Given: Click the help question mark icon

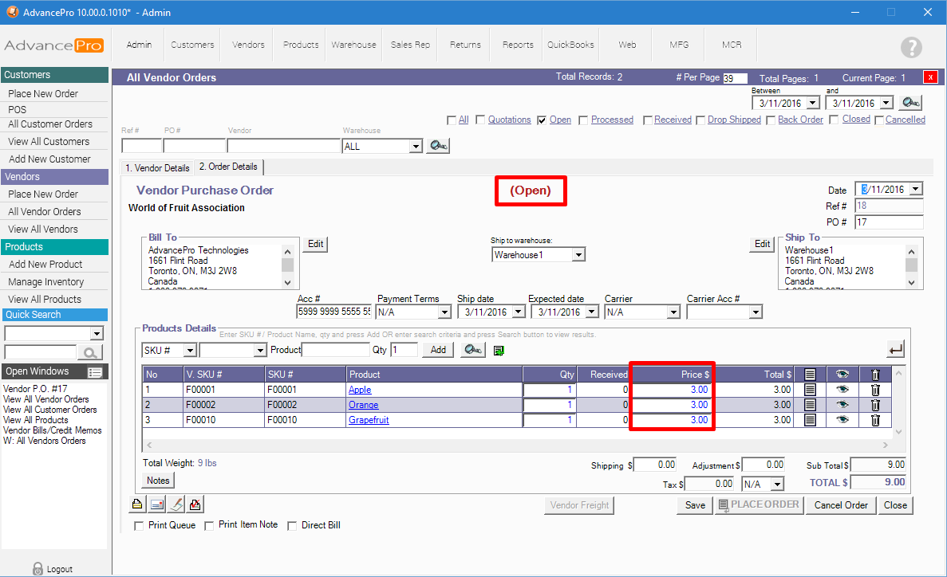Looking at the screenshot, I should pos(911,47).
